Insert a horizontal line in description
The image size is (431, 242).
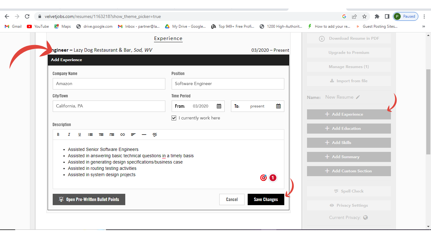point(144,135)
